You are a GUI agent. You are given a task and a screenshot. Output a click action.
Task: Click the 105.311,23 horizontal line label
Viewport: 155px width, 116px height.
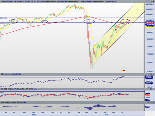tap(4, 18)
